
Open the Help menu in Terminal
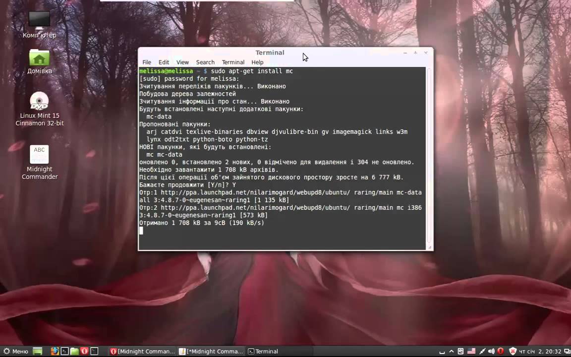tap(257, 62)
